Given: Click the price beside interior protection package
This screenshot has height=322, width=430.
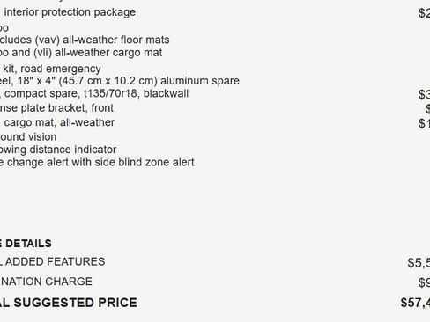Looking at the screenshot, I should [x=424, y=13].
